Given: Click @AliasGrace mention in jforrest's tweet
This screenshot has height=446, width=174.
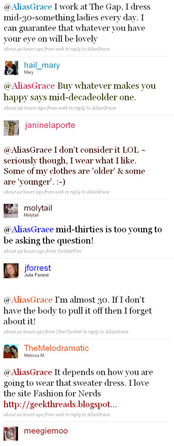Looking at the screenshot, I should [28, 300].
